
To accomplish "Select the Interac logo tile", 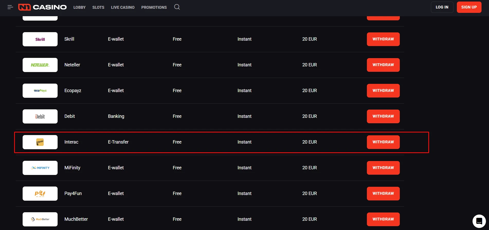I will point(40,142).
